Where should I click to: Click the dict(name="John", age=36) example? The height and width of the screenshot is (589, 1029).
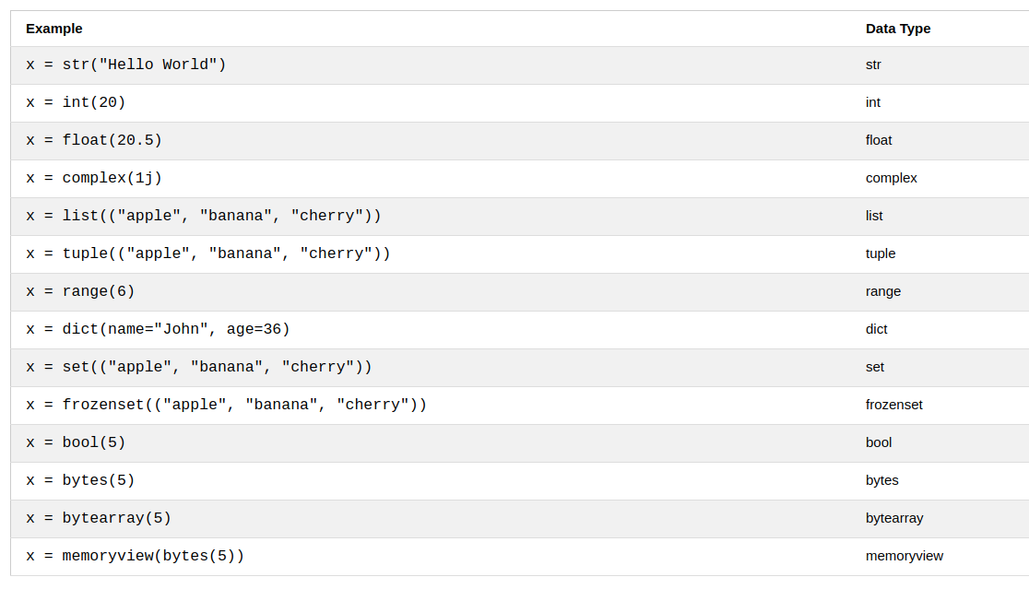pos(158,329)
